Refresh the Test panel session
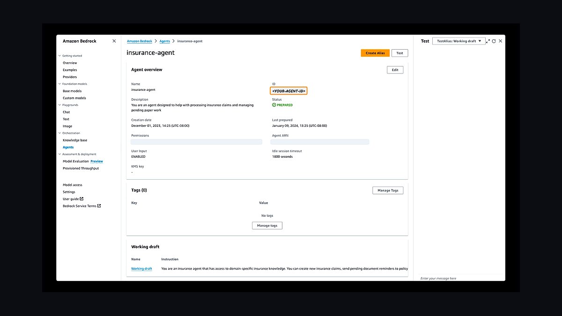562x316 pixels. (x=494, y=41)
